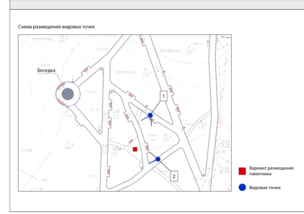Click the blue circle in the legend
Image resolution: width=304 pixels, height=214 pixels.
[242, 187]
